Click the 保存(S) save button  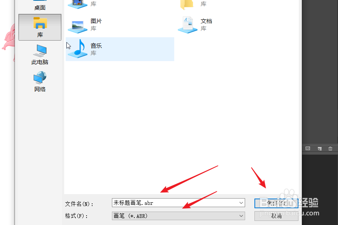coord(276,203)
